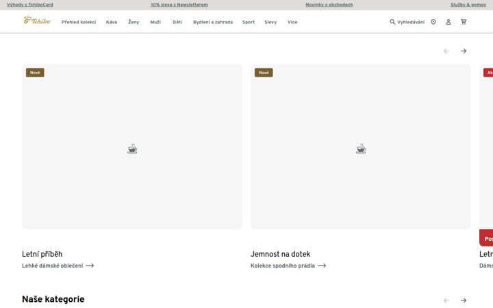Open the Kolekce spodního prádla link
Viewport: 493px width, 308px height.
pyautogui.click(x=283, y=266)
